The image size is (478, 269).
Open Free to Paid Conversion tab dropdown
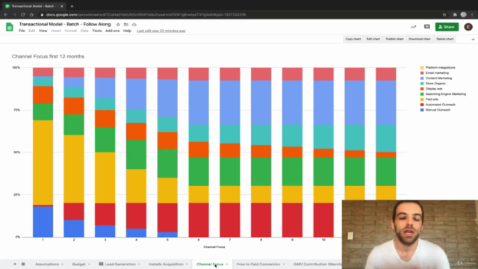[x=284, y=264]
